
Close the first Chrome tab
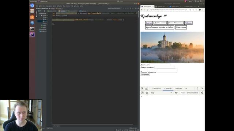click(x=153, y=7)
